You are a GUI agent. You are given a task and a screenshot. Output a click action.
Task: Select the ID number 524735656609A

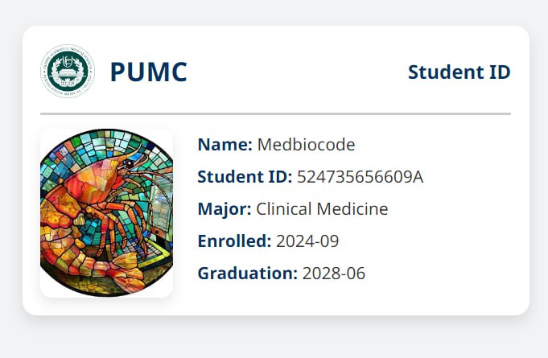[x=360, y=177]
